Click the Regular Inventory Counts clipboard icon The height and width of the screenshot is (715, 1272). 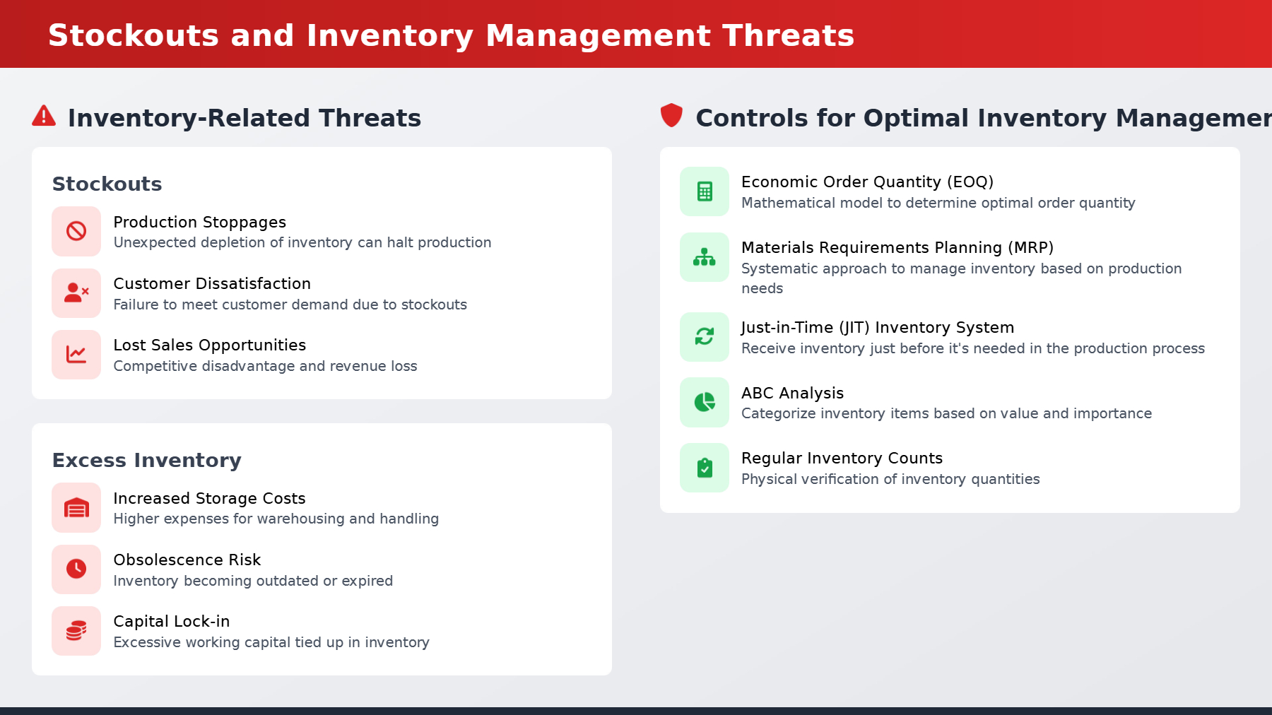[x=705, y=468]
